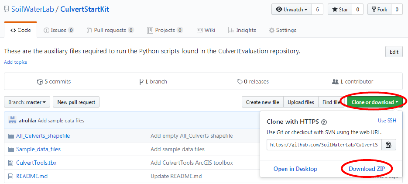Click the eye icon on Unwatch

(279, 10)
